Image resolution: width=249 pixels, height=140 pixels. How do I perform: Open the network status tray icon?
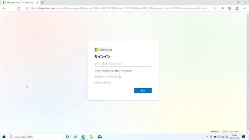(219, 137)
